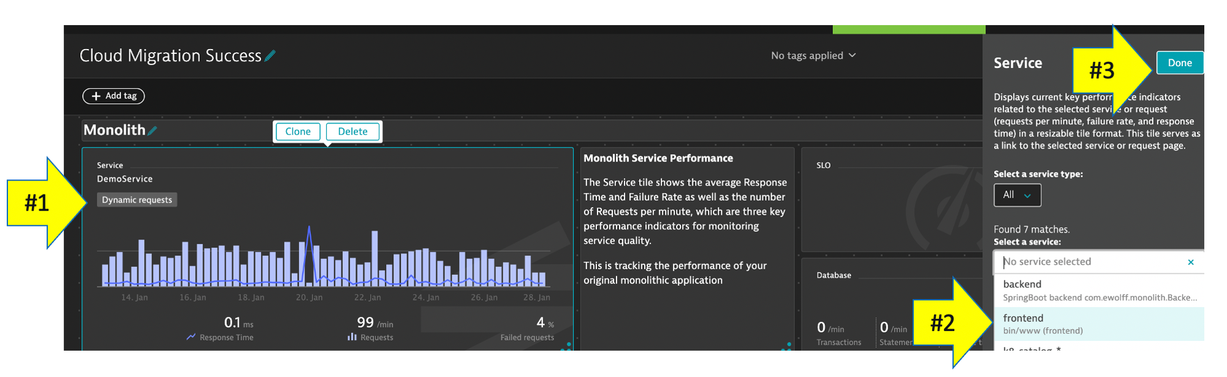Clear the service selection with the X icon
Screen dimensions: 1227x377
(1190, 263)
